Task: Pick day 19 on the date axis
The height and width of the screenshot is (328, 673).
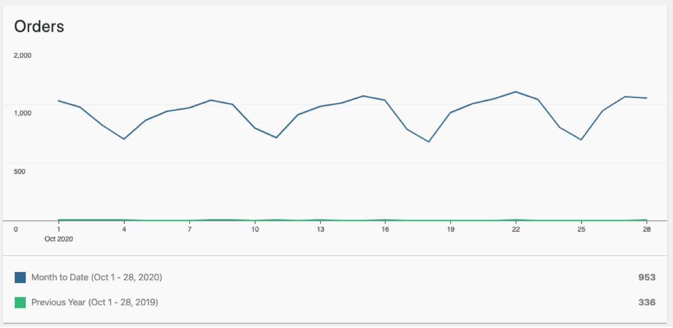Action: pyautogui.click(x=450, y=229)
